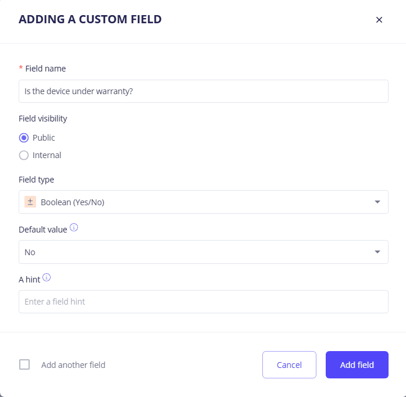Expand the Default value dropdown arrow

pos(377,252)
